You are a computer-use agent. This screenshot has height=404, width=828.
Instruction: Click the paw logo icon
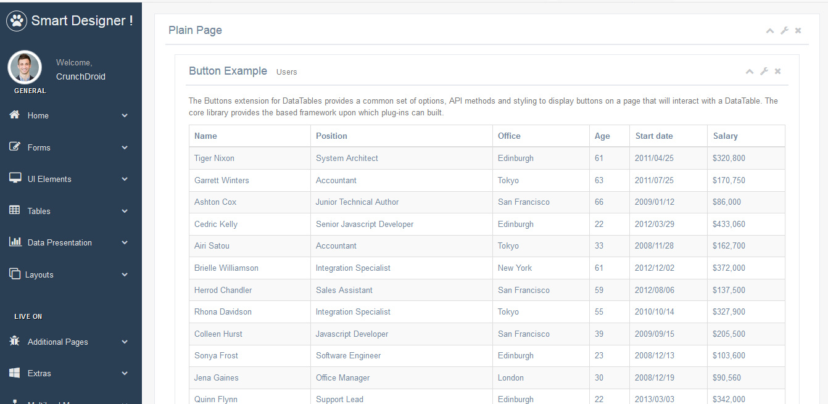[17, 21]
